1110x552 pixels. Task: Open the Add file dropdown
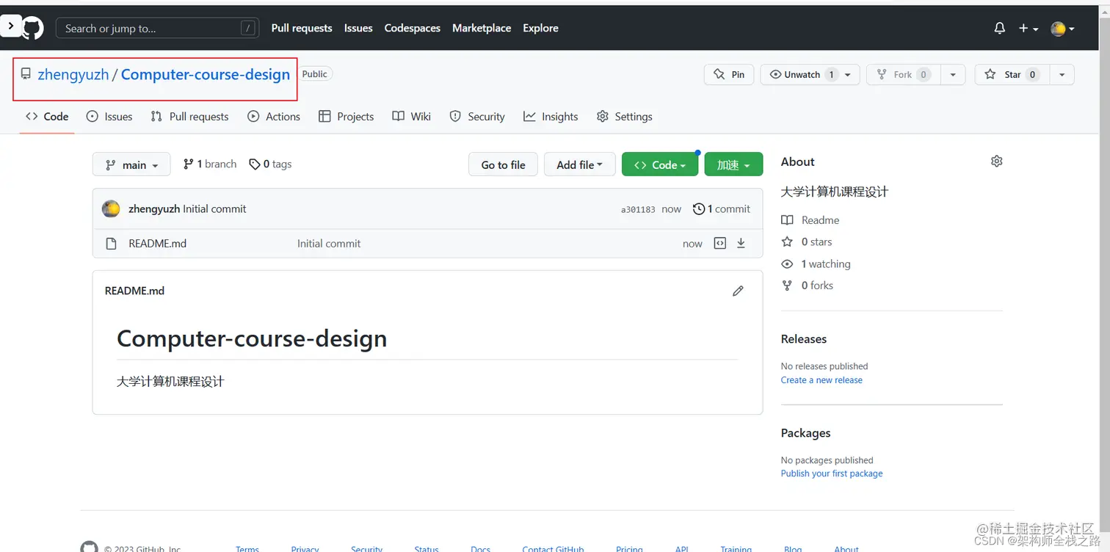[579, 164]
